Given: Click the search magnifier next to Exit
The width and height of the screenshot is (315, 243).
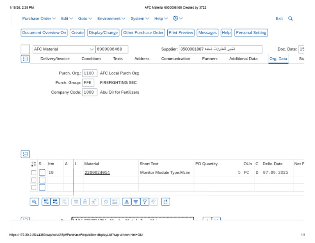Looking at the screenshot, I should tap(290, 19).
